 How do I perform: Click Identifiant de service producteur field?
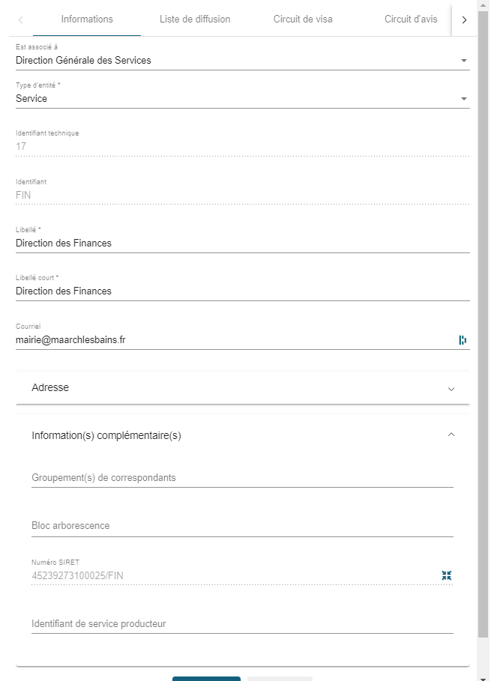[242, 624]
